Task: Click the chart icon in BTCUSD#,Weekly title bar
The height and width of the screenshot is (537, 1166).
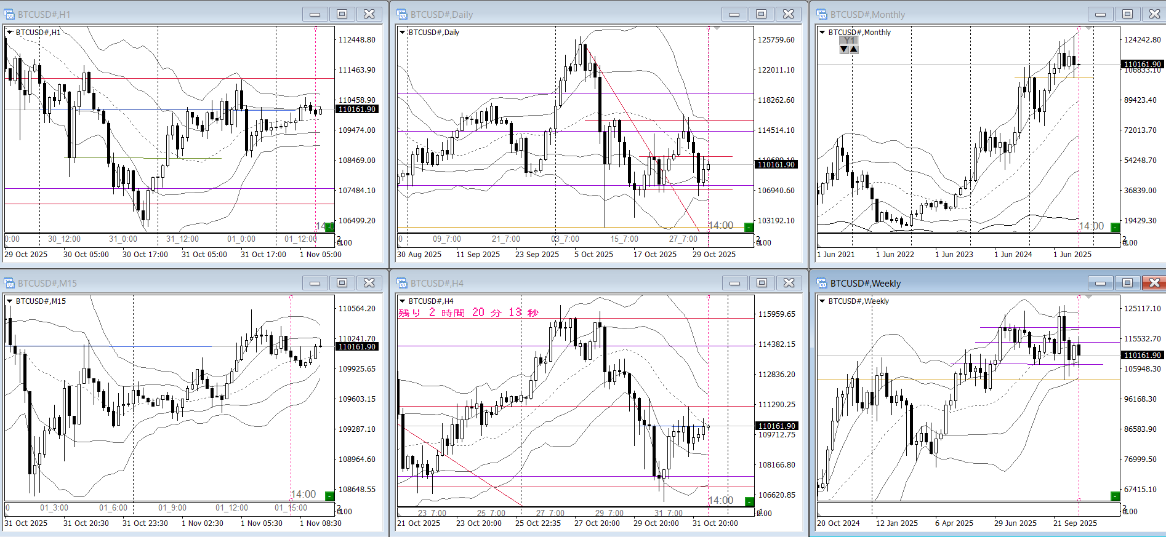Action: tap(822, 283)
